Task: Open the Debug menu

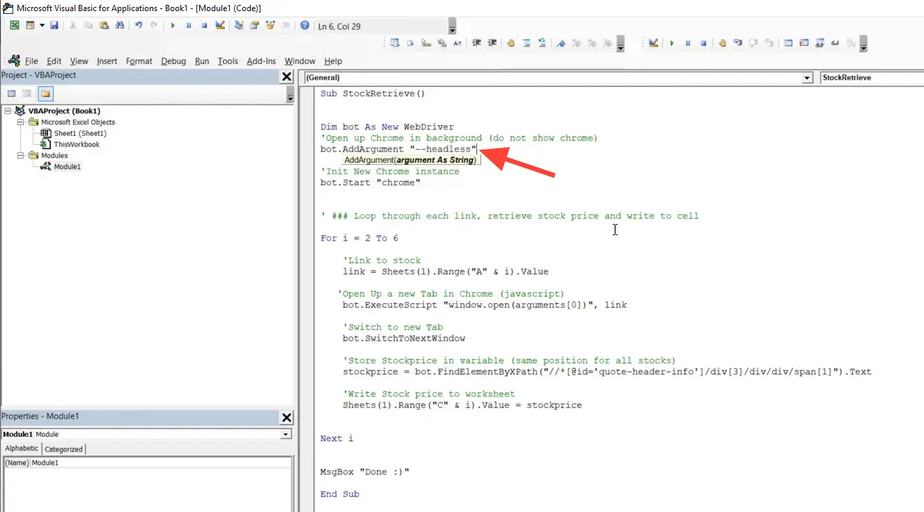Action: click(x=173, y=61)
